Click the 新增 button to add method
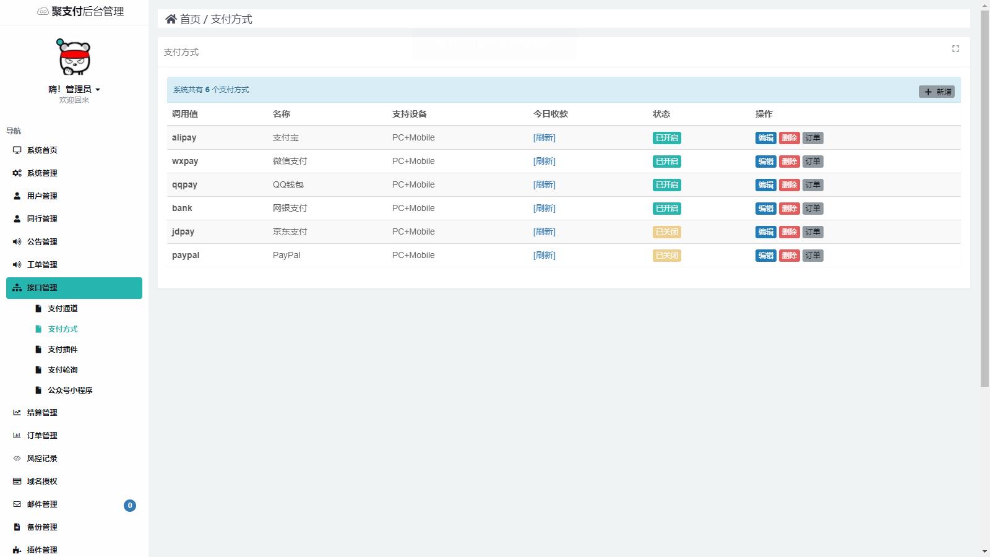990x557 pixels. [x=936, y=92]
